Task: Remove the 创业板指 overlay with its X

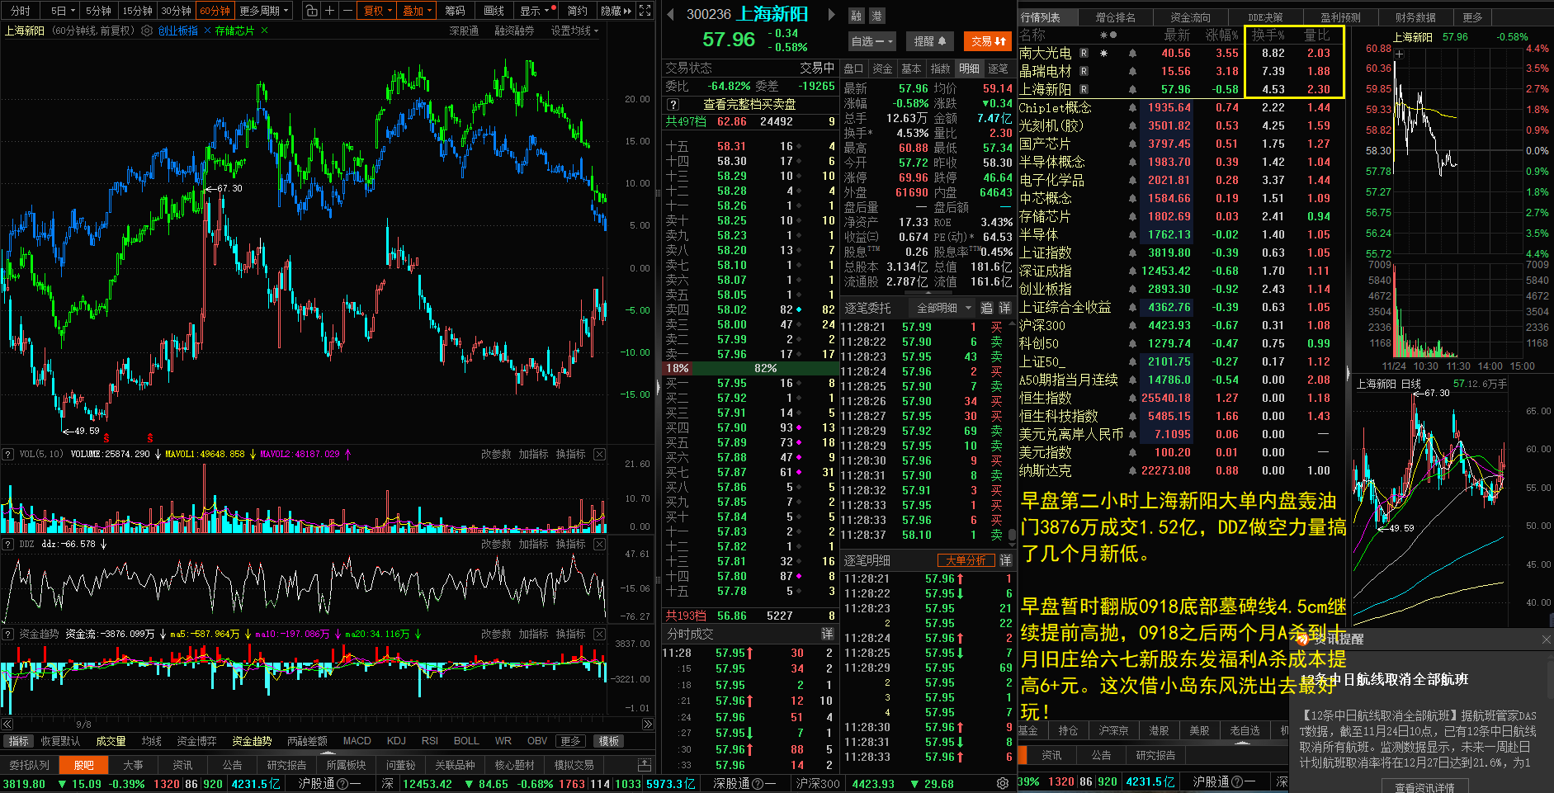Action: tap(207, 31)
